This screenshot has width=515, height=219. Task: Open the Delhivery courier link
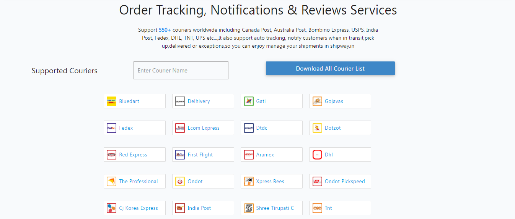point(199,101)
